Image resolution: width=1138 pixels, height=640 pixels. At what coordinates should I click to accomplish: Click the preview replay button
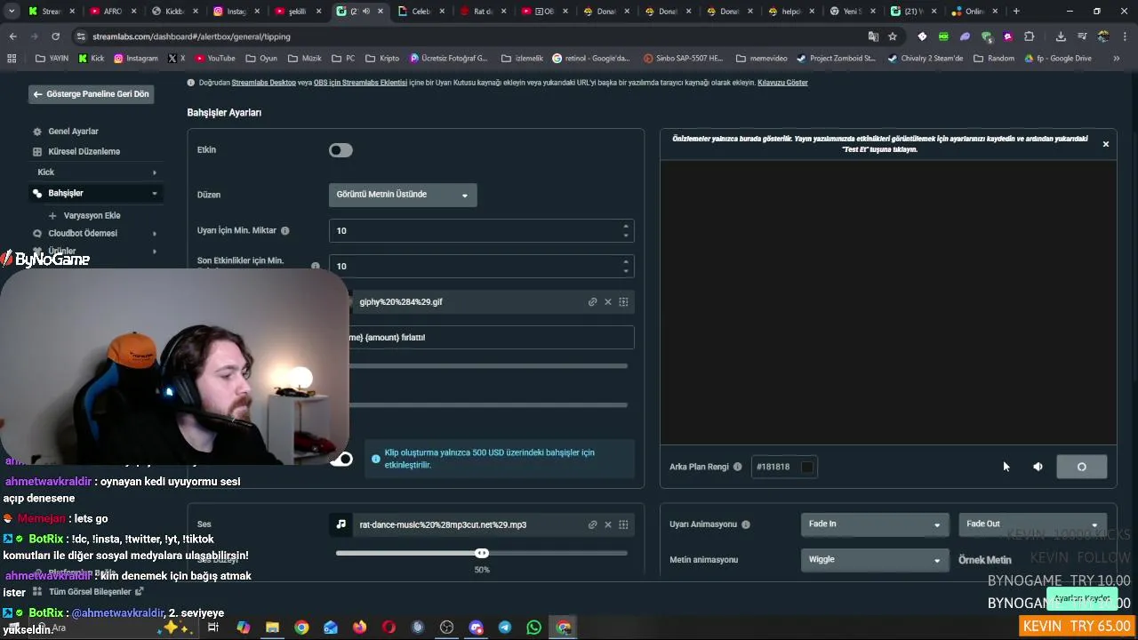tap(1081, 467)
